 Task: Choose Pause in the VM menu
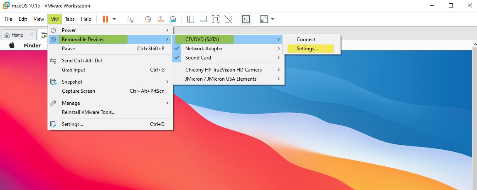click(111, 48)
